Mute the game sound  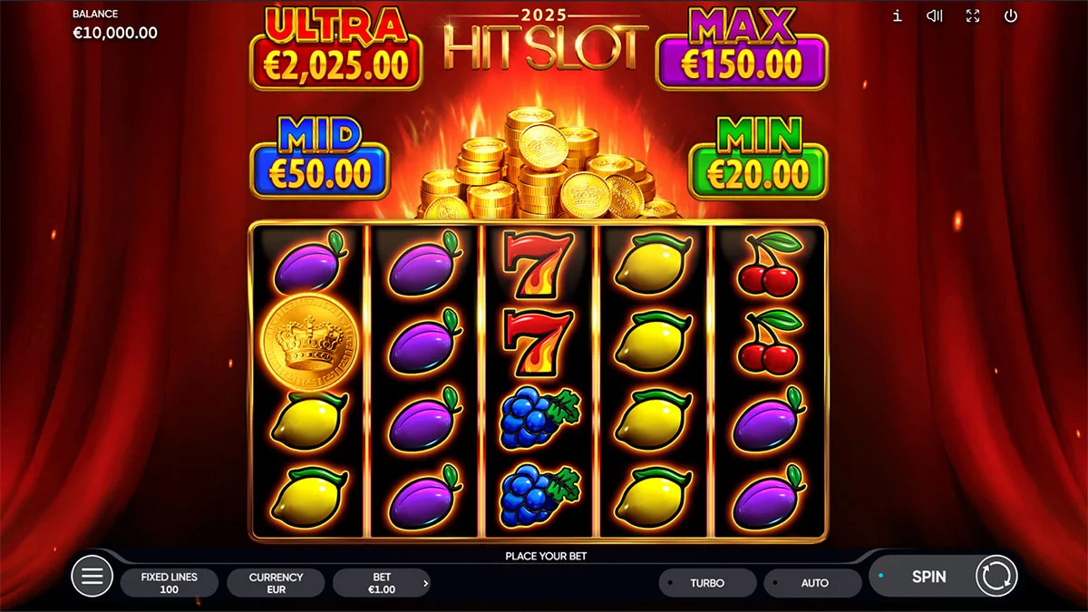point(935,15)
